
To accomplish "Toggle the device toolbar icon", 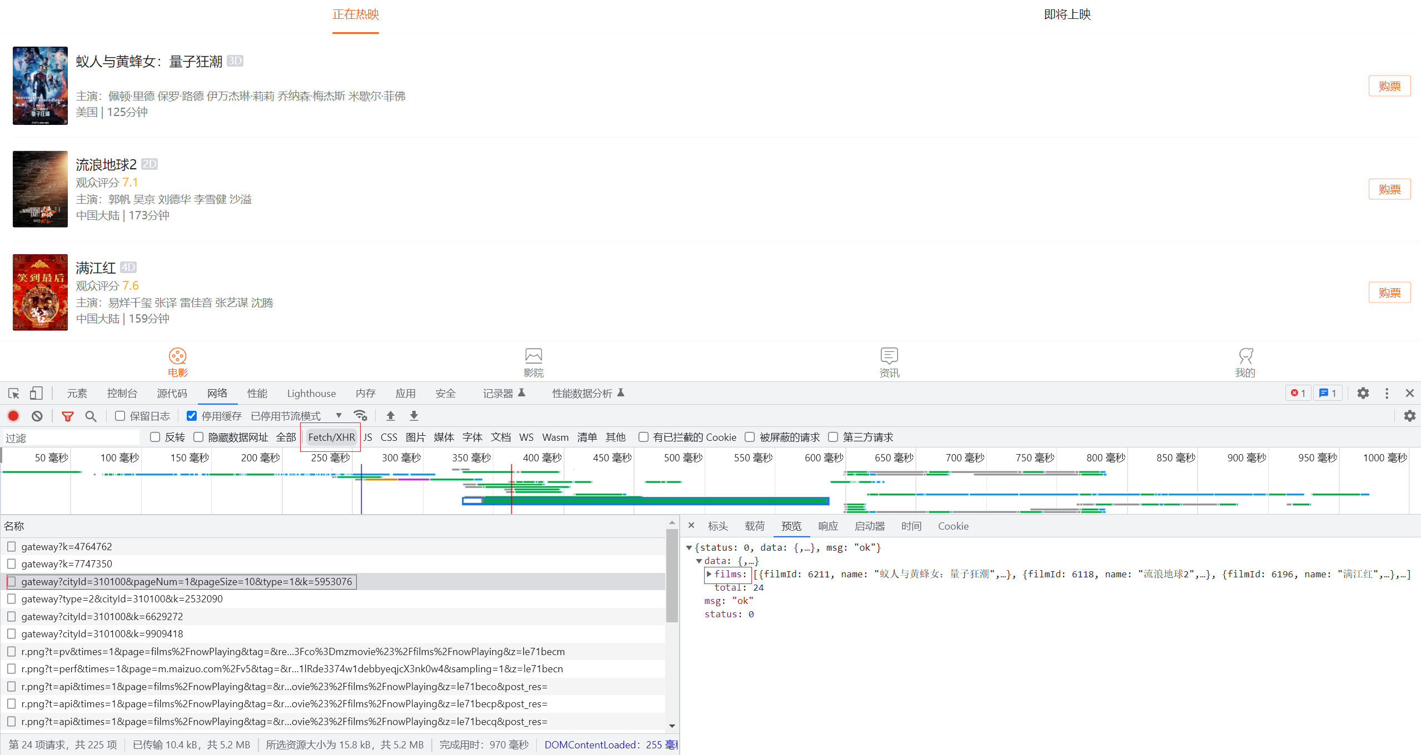I will pyautogui.click(x=36, y=394).
